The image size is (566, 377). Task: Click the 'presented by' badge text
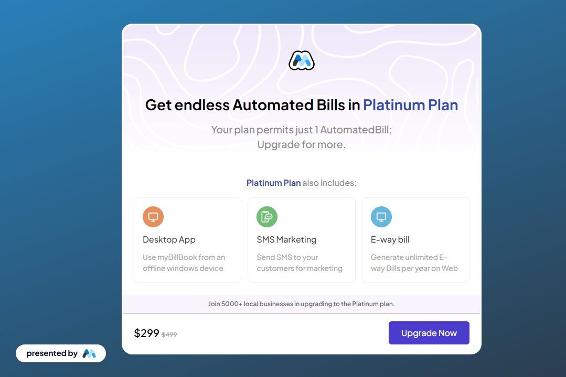(52, 353)
